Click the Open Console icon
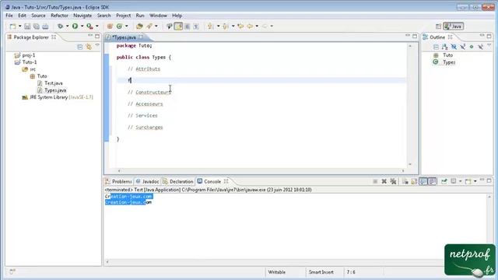The height and width of the screenshot is (280, 498). coord(468,181)
